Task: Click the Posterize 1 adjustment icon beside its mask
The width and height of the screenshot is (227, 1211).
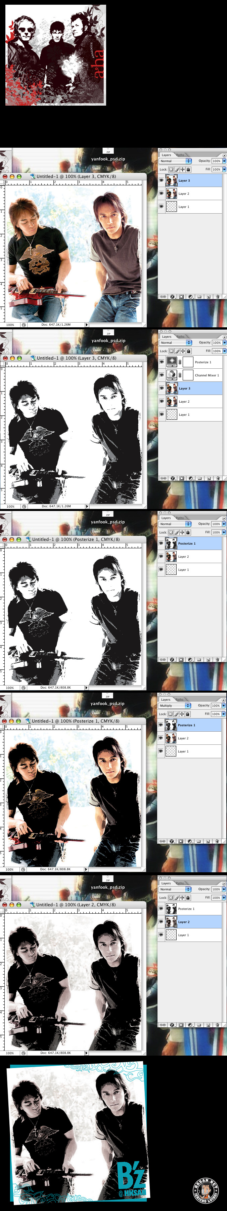Action: click(x=172, y=362)
